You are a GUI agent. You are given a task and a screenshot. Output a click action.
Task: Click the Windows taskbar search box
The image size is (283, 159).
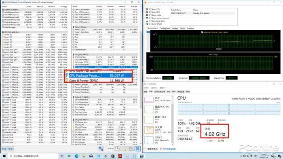[34, 156]
